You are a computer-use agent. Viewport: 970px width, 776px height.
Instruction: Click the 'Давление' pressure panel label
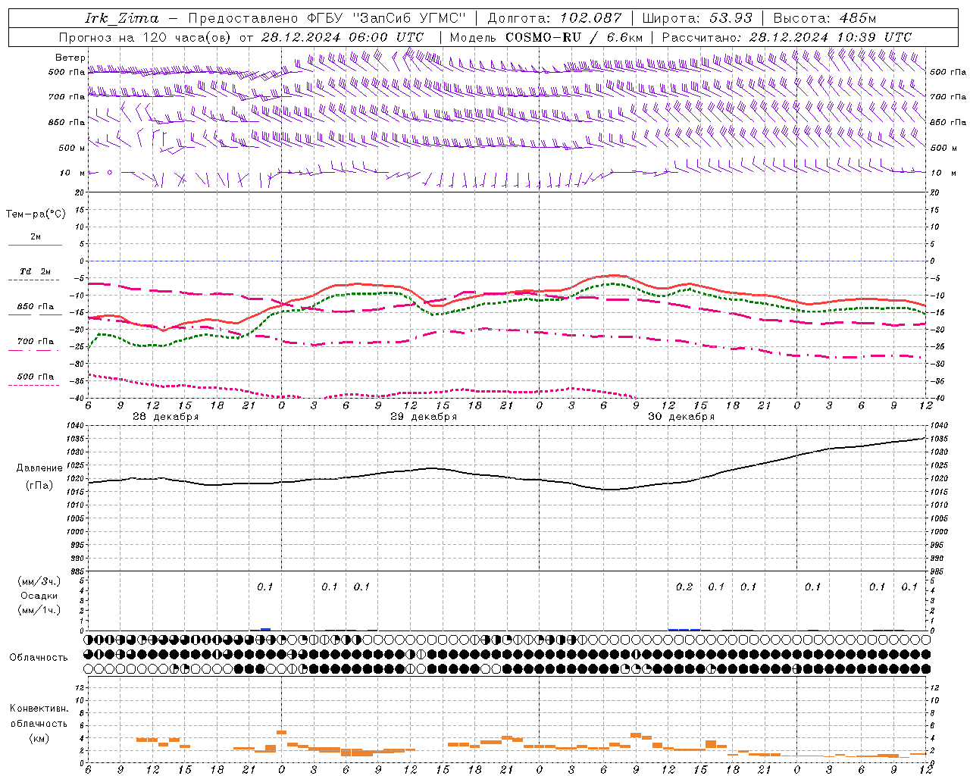pos(39,468)
